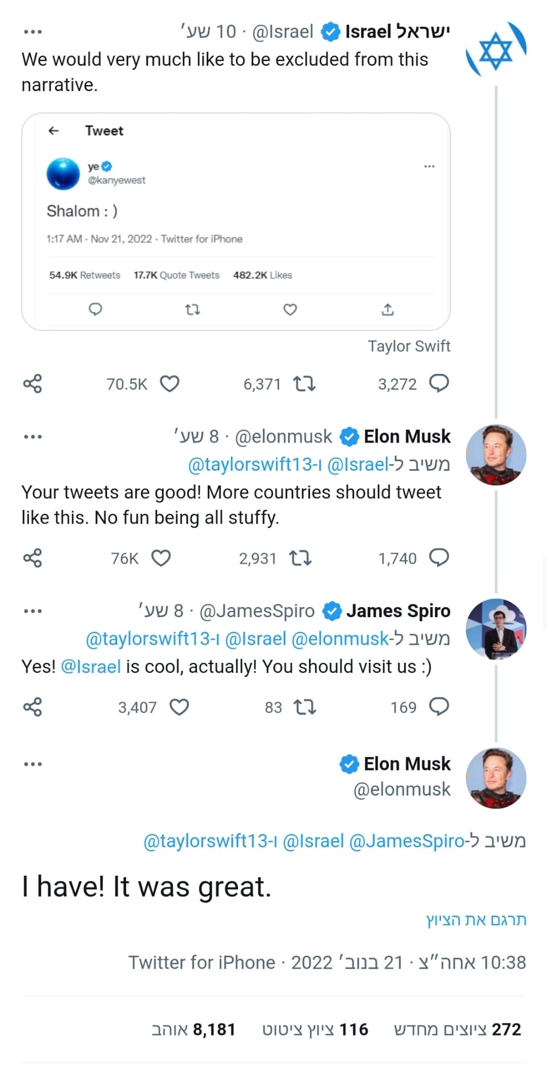View the 8,181 likes list

(x=194, y=1029)
